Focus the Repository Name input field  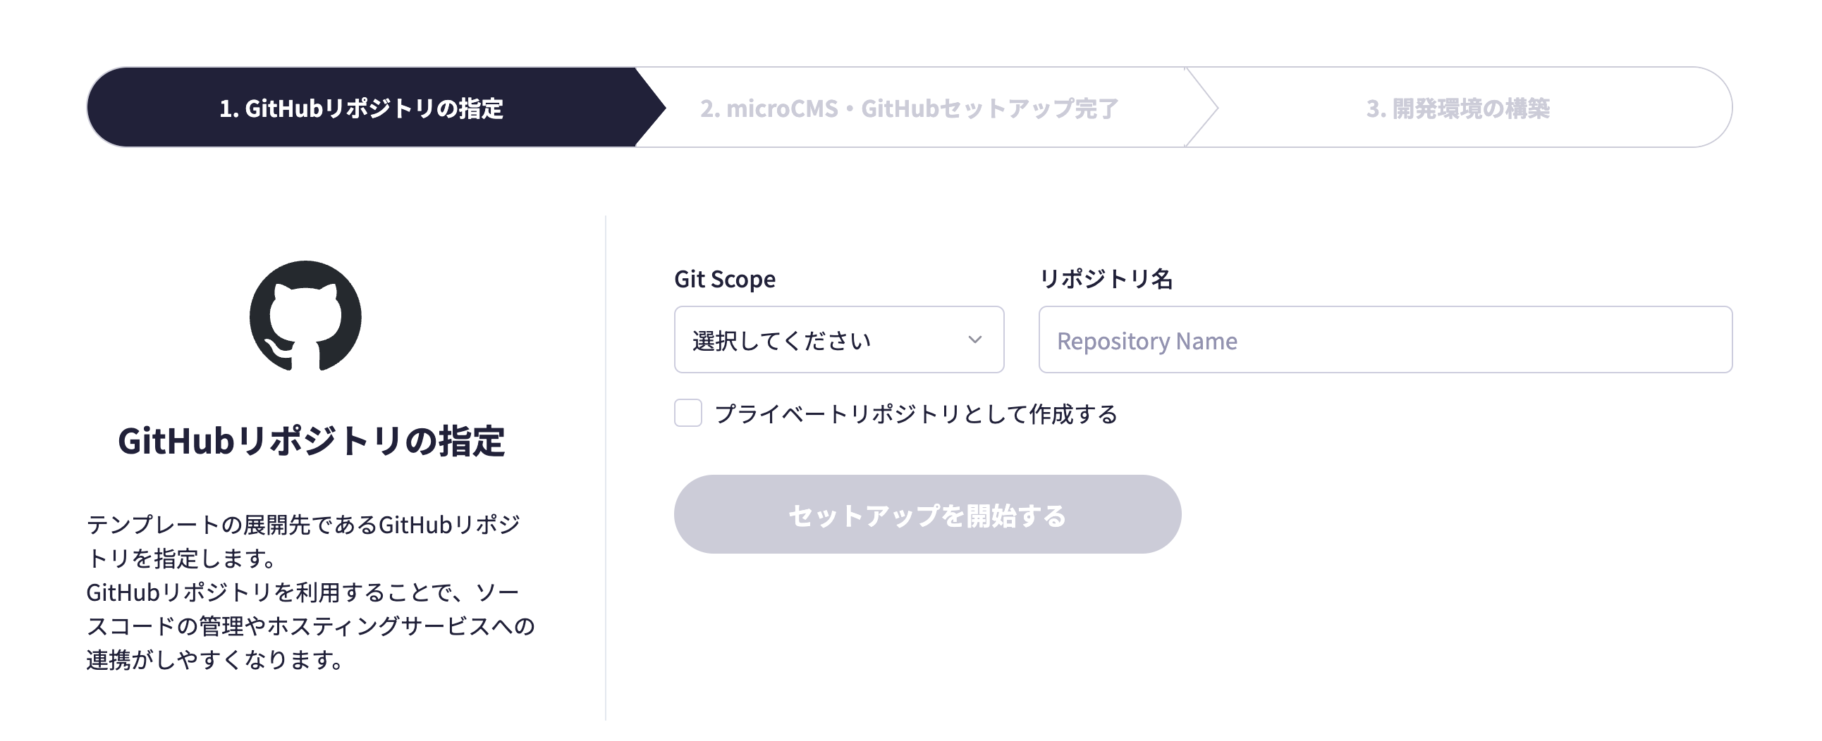pyautogui.click(x=1384, y=340)
